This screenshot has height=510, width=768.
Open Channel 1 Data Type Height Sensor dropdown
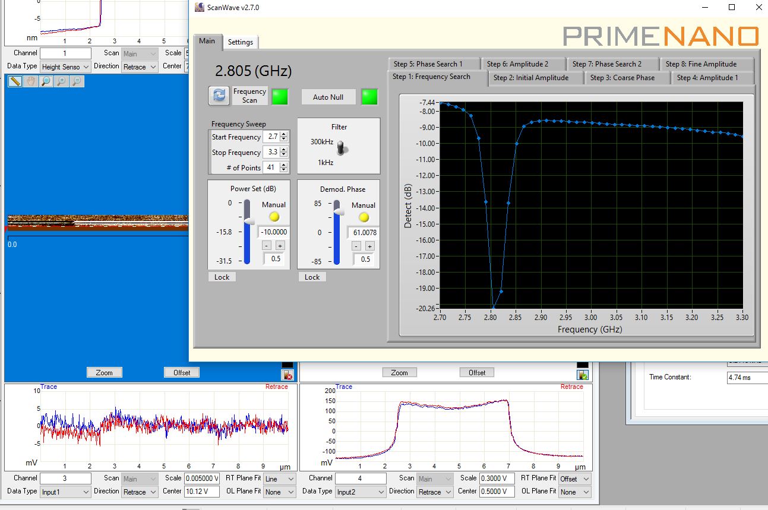[x=65, y=67]
